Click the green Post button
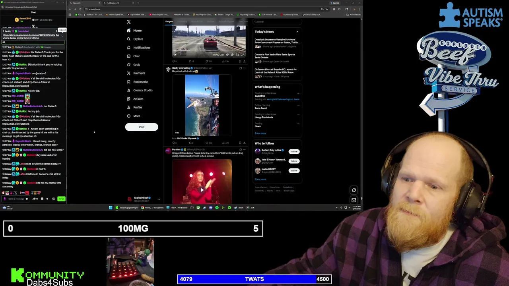 [x=142, y=127]
